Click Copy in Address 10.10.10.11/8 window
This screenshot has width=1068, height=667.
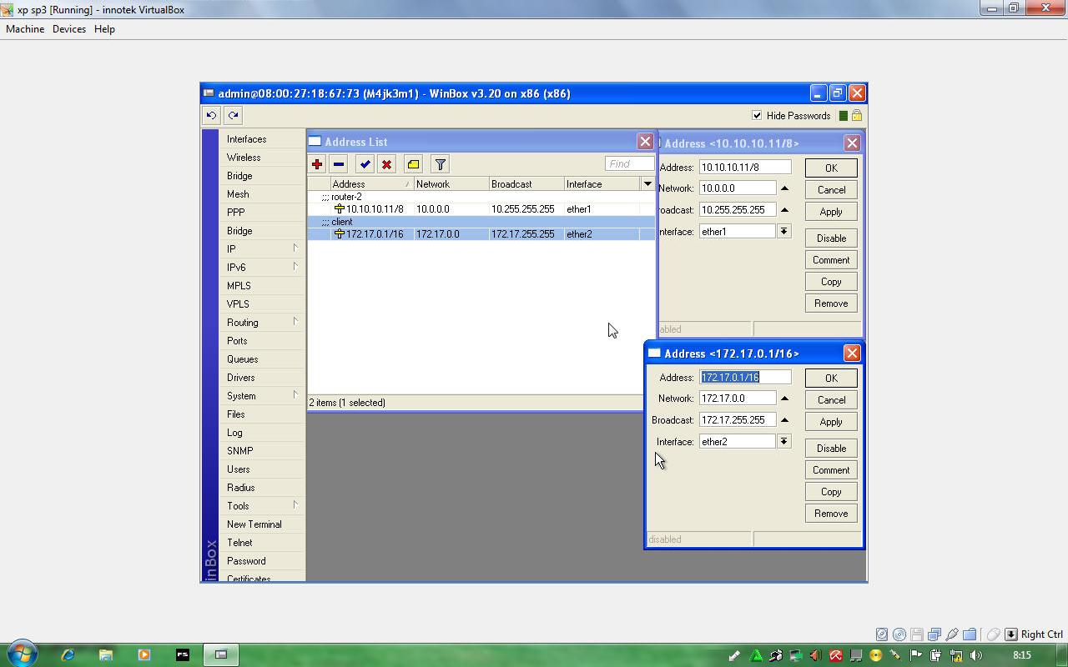point(831,281)
